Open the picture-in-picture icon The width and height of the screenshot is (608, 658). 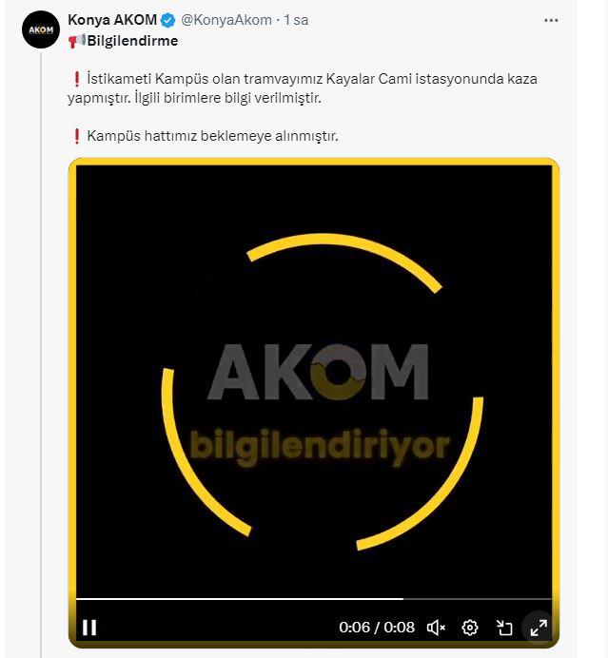(x=504, y=628)
